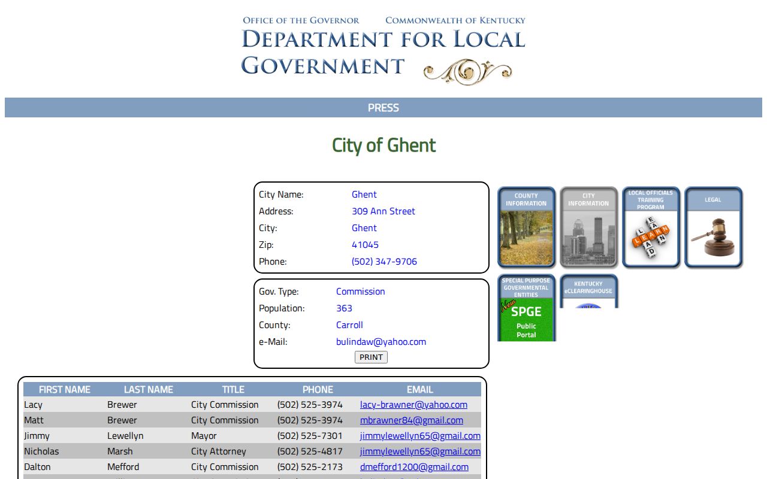Screen dimensions: 767x479
Task: Click phone (502) 525-2173
Action: [x=310, y=467]
